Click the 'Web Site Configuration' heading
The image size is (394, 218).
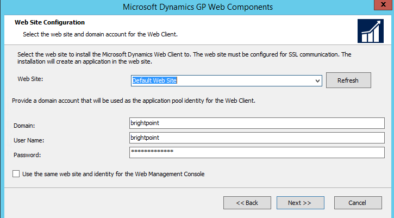tap(49, 23)
